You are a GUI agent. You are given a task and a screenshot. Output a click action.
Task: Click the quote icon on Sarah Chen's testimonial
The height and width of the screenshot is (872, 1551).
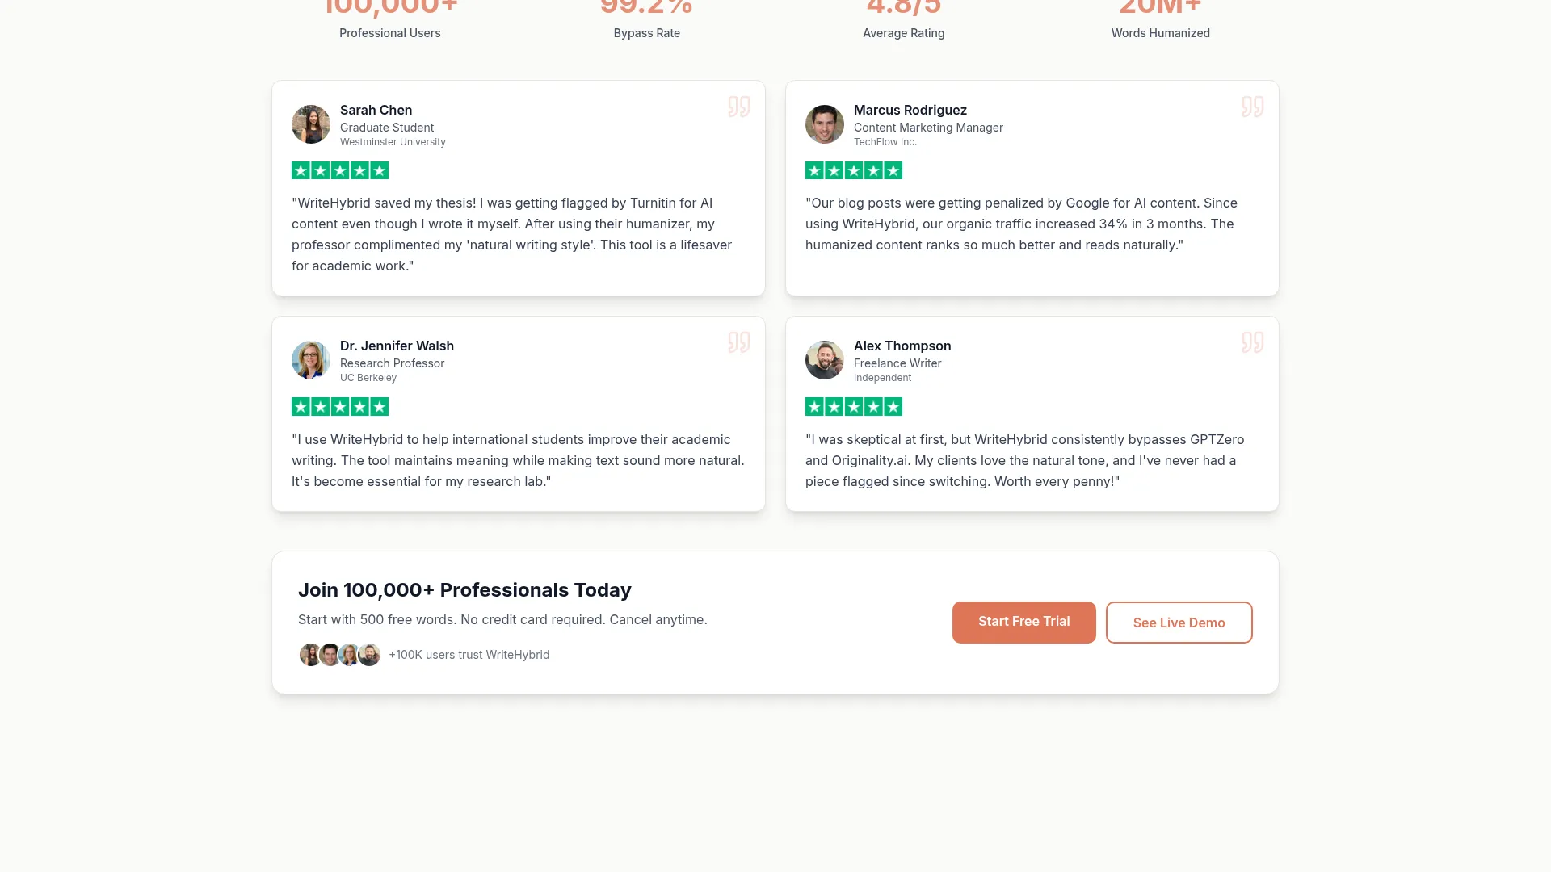739,106
